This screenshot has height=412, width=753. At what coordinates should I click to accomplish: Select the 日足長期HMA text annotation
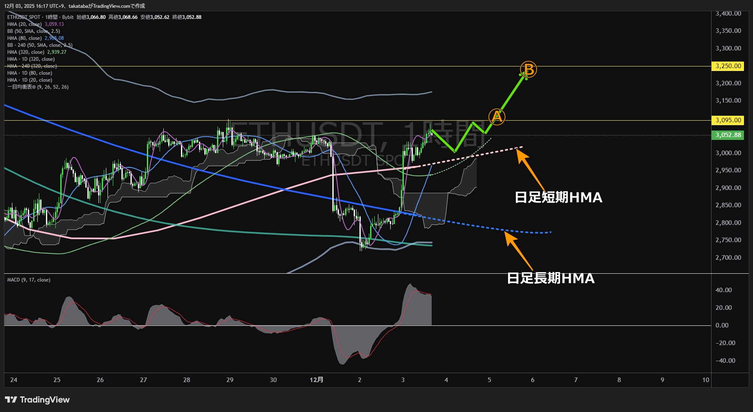(x=550, y=278)
